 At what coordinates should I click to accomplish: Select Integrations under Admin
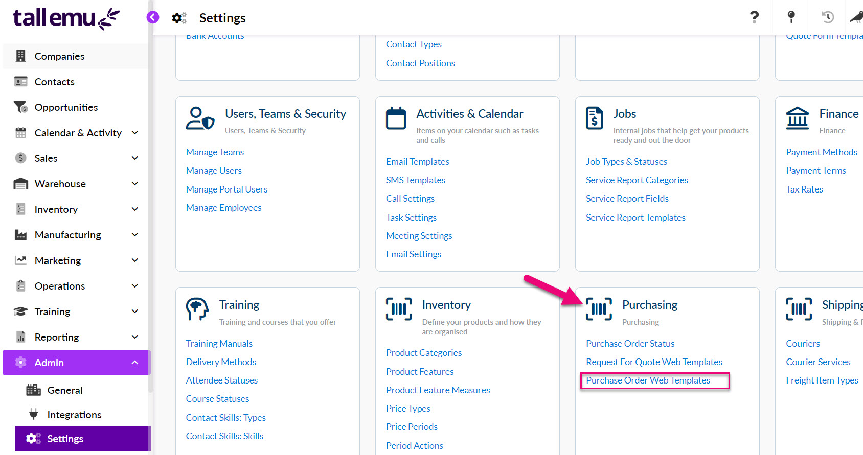pyautogui.click(x=74, y=415)
